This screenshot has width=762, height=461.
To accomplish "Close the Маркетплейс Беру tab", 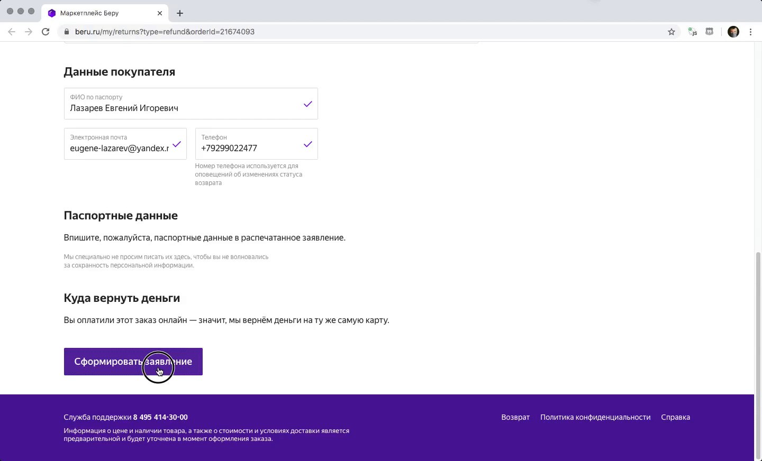I will (x=160, y=13).
